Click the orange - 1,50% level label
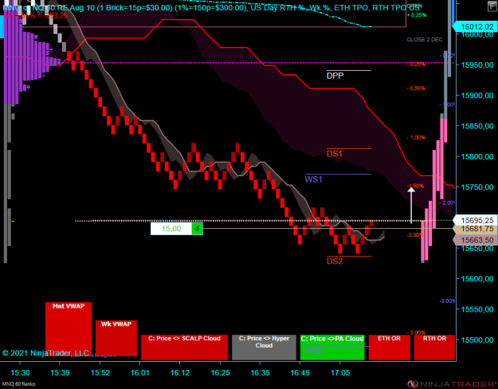This screenshot has height=389, width=498. (415, 186)
